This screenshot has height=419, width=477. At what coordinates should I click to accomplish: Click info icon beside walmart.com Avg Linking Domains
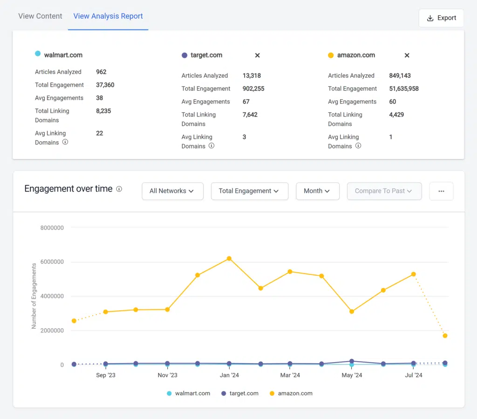(65, 142)
